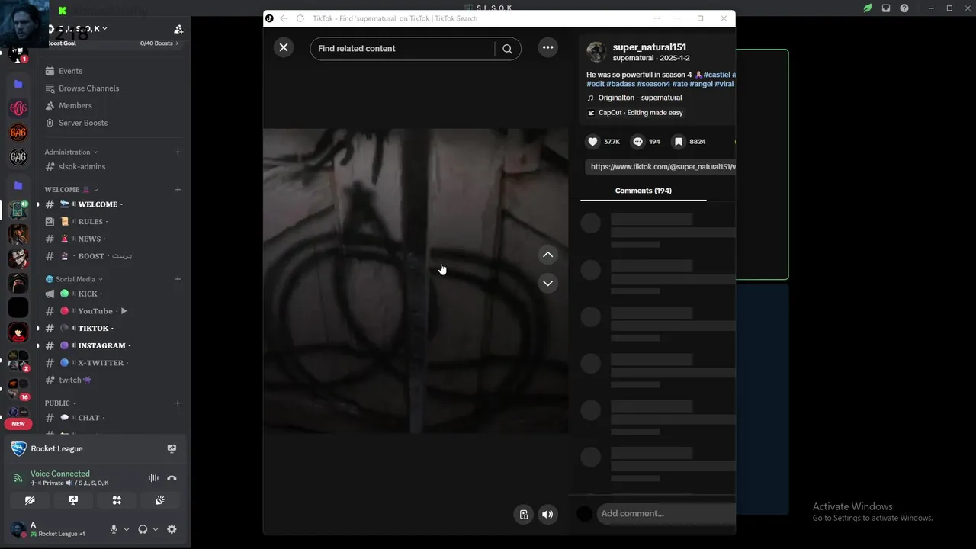This screenshot has height=549, width=976.
Task: Disconnect from voice with hang-up icon
Action: tap(172, 478)
